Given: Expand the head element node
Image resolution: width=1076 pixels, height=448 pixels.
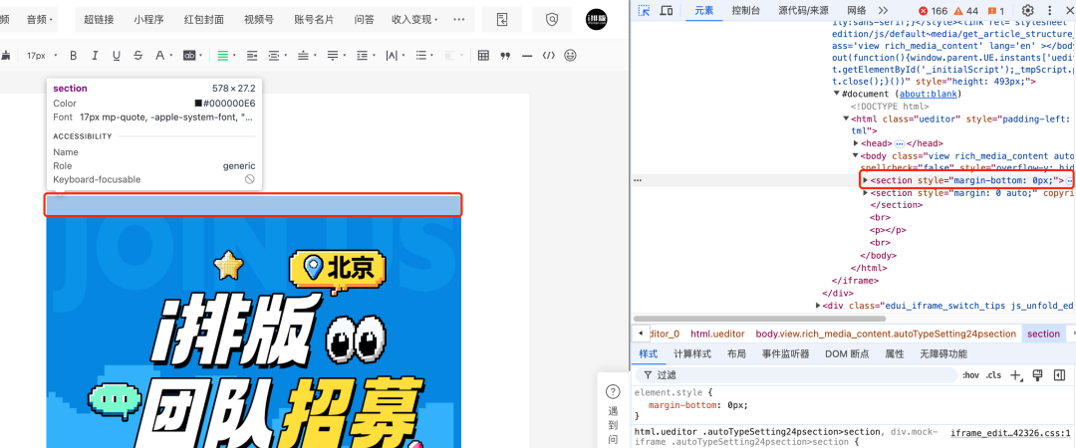Looking at the screenshot, I should coord(857,143).
